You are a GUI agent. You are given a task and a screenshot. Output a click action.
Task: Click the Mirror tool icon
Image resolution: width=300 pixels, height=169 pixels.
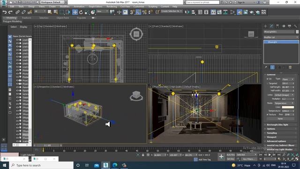click(187, 12)
